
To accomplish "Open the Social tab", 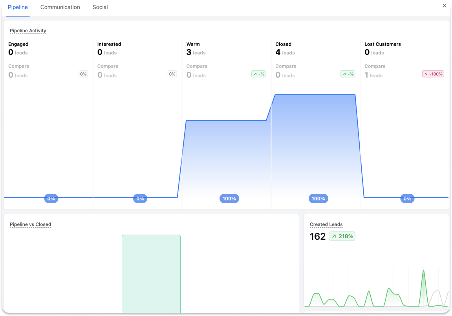I will (x=100, y=7).
